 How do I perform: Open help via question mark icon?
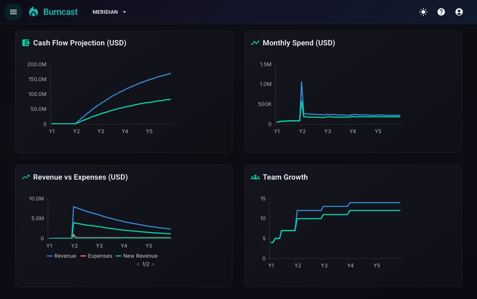click(441, 12)
